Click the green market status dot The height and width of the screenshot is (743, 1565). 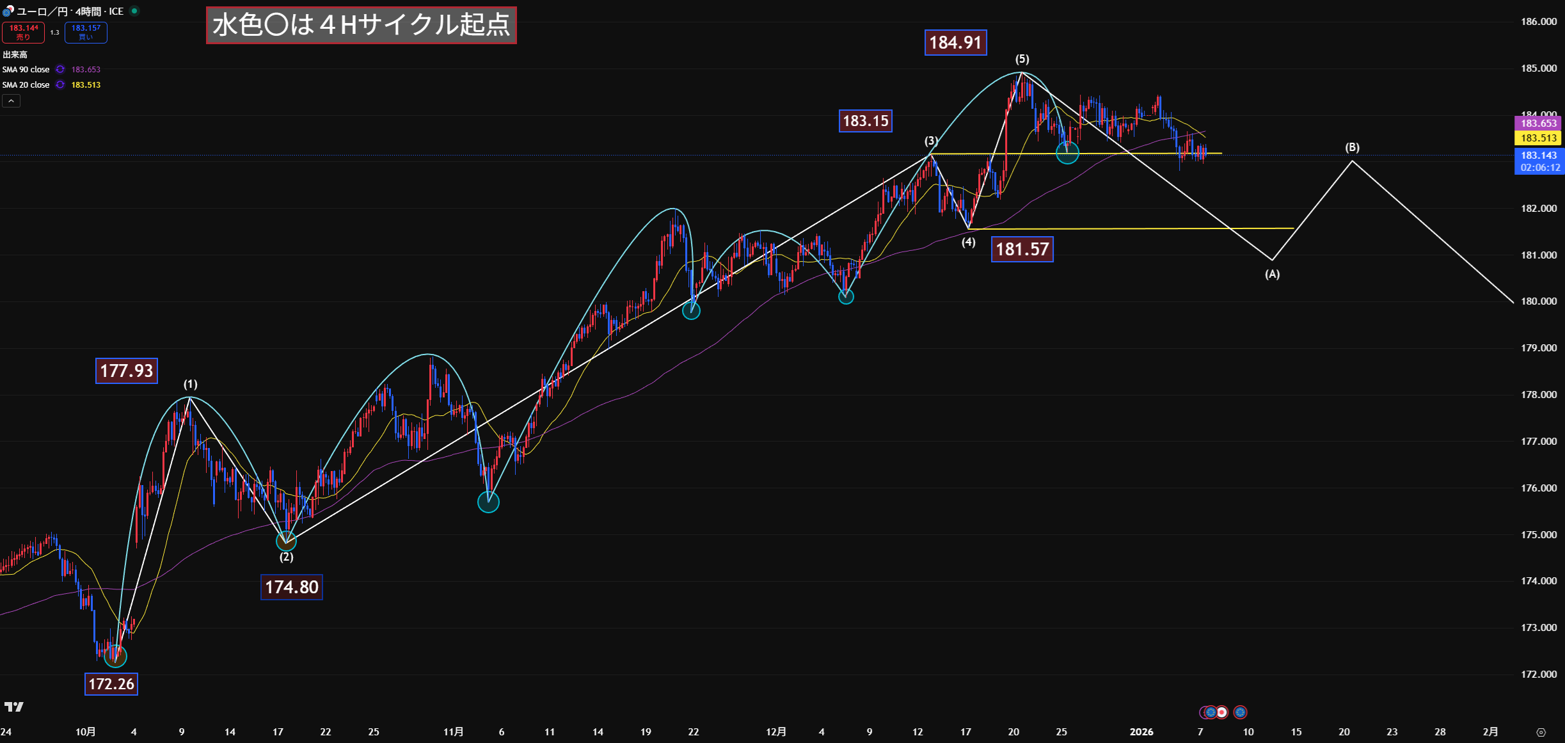tap(134, 11)
